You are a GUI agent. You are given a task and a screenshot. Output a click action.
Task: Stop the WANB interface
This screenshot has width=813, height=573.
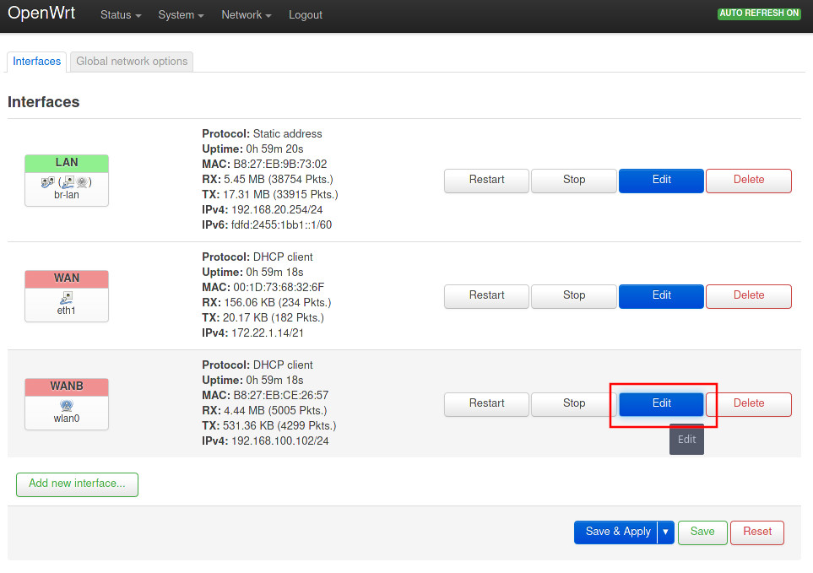click(x=574, y=403)
